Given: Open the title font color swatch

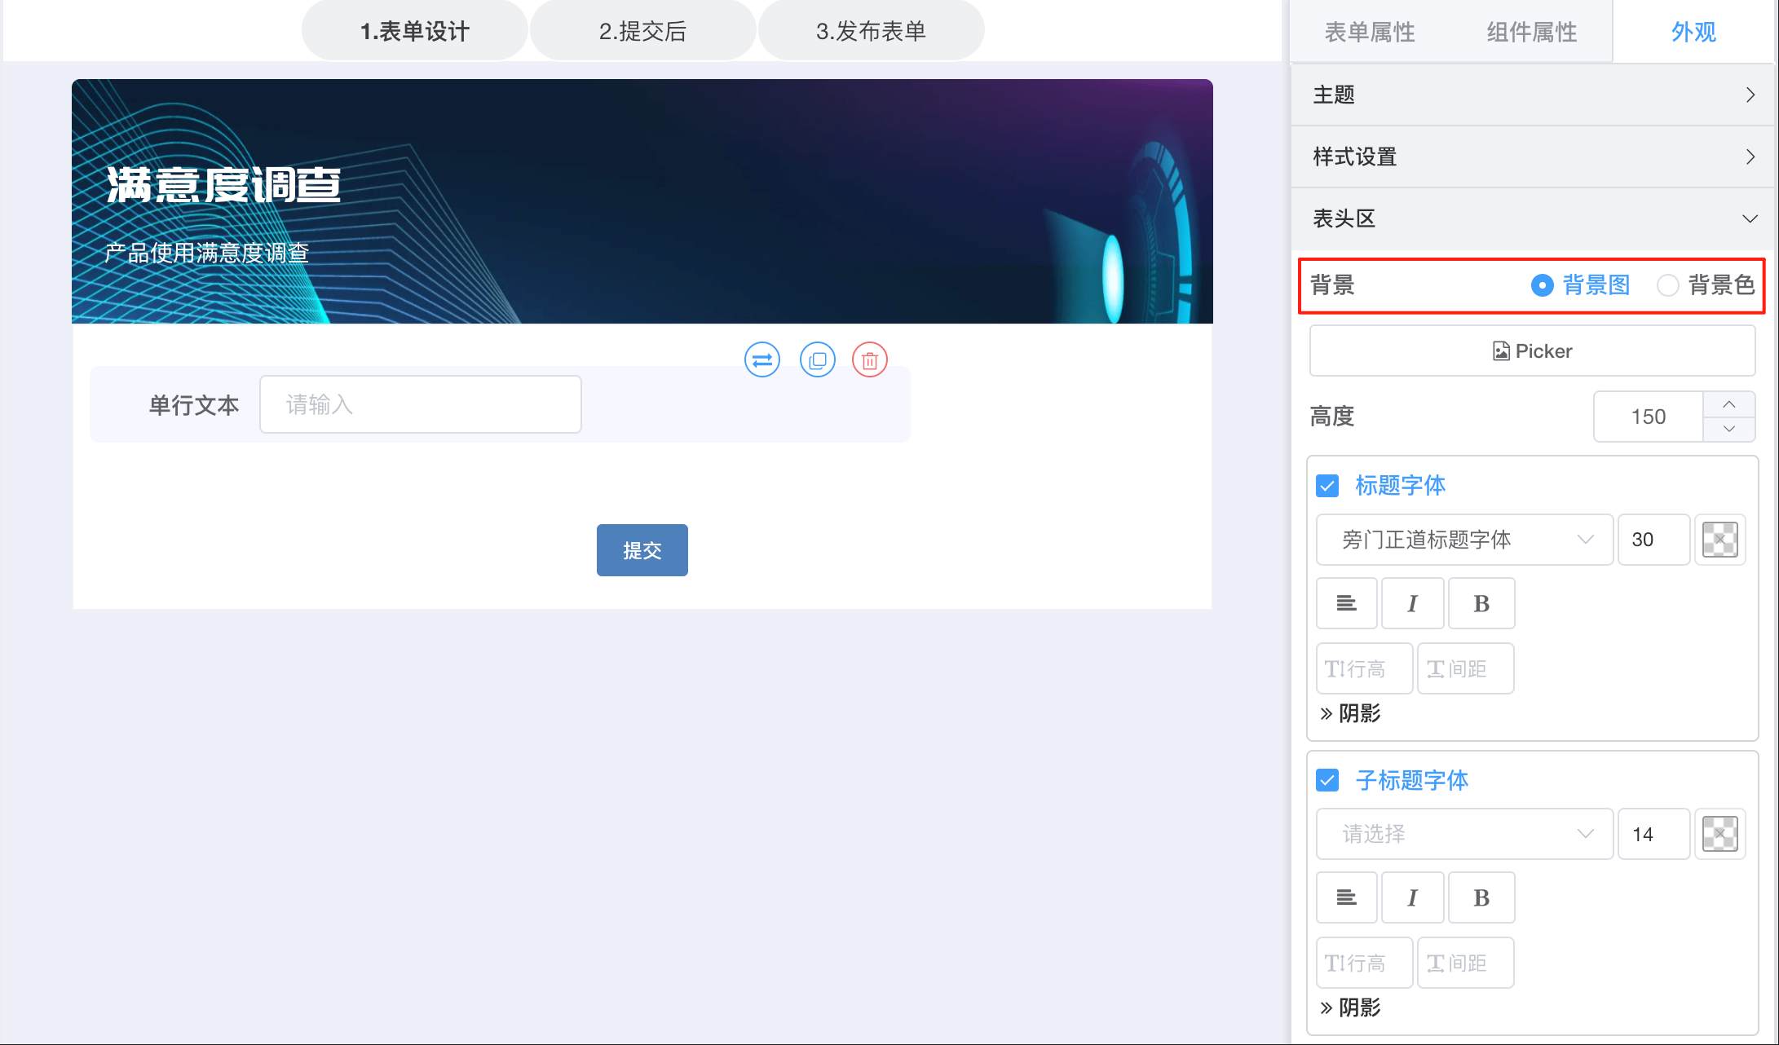Looking at the screenshot, I should coord(1719,540).
